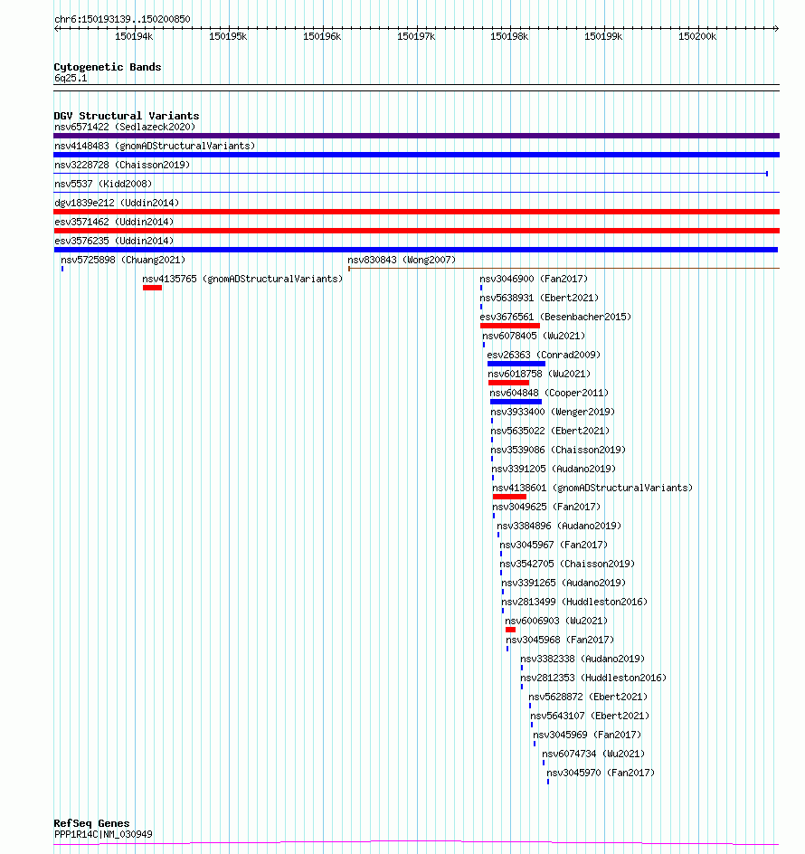This screenshot has height=854, width=805.
Task: Select the red bar under esv3676561
Action: (x=510, y=326)
